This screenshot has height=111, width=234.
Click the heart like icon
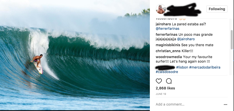159,81
